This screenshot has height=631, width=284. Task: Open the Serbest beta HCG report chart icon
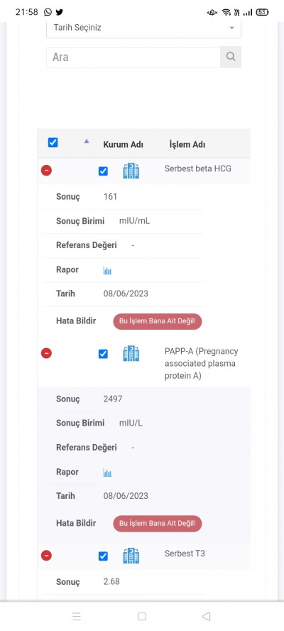tap(107, 271)
